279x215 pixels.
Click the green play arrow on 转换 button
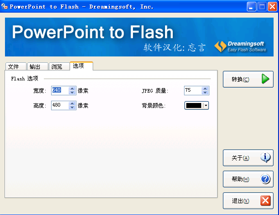pos(265,79)
